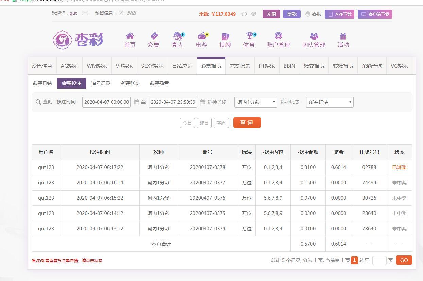The width and height of the screenshot is (423, 281).
Task: Open 真人 live casino section
Action: [x=177, y=40]
